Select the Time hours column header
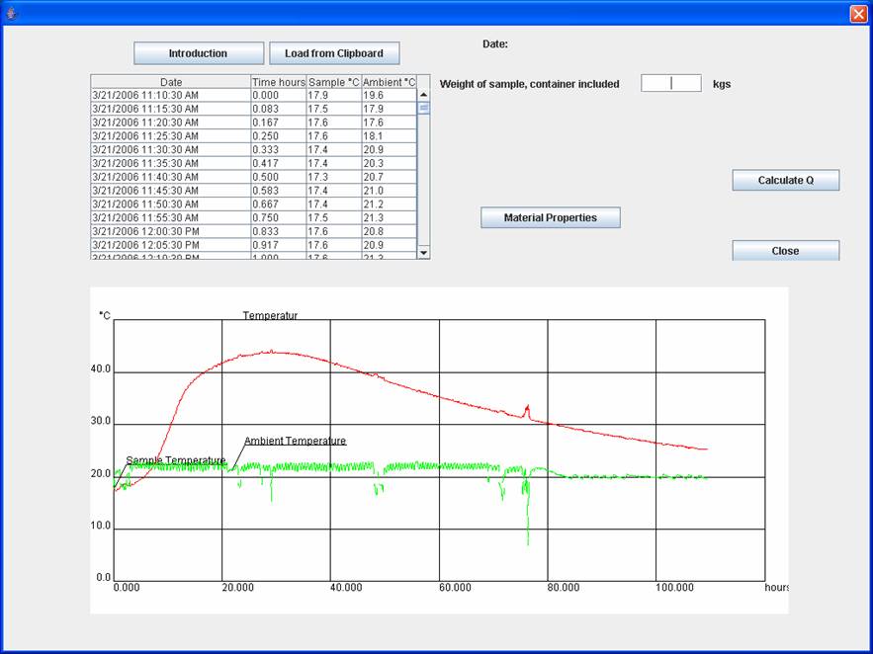 [x=279, y=82]
